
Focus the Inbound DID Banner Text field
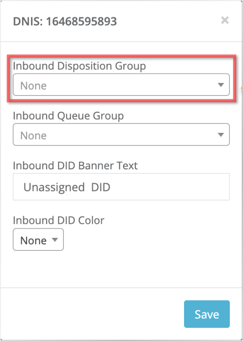click(121, 186)
